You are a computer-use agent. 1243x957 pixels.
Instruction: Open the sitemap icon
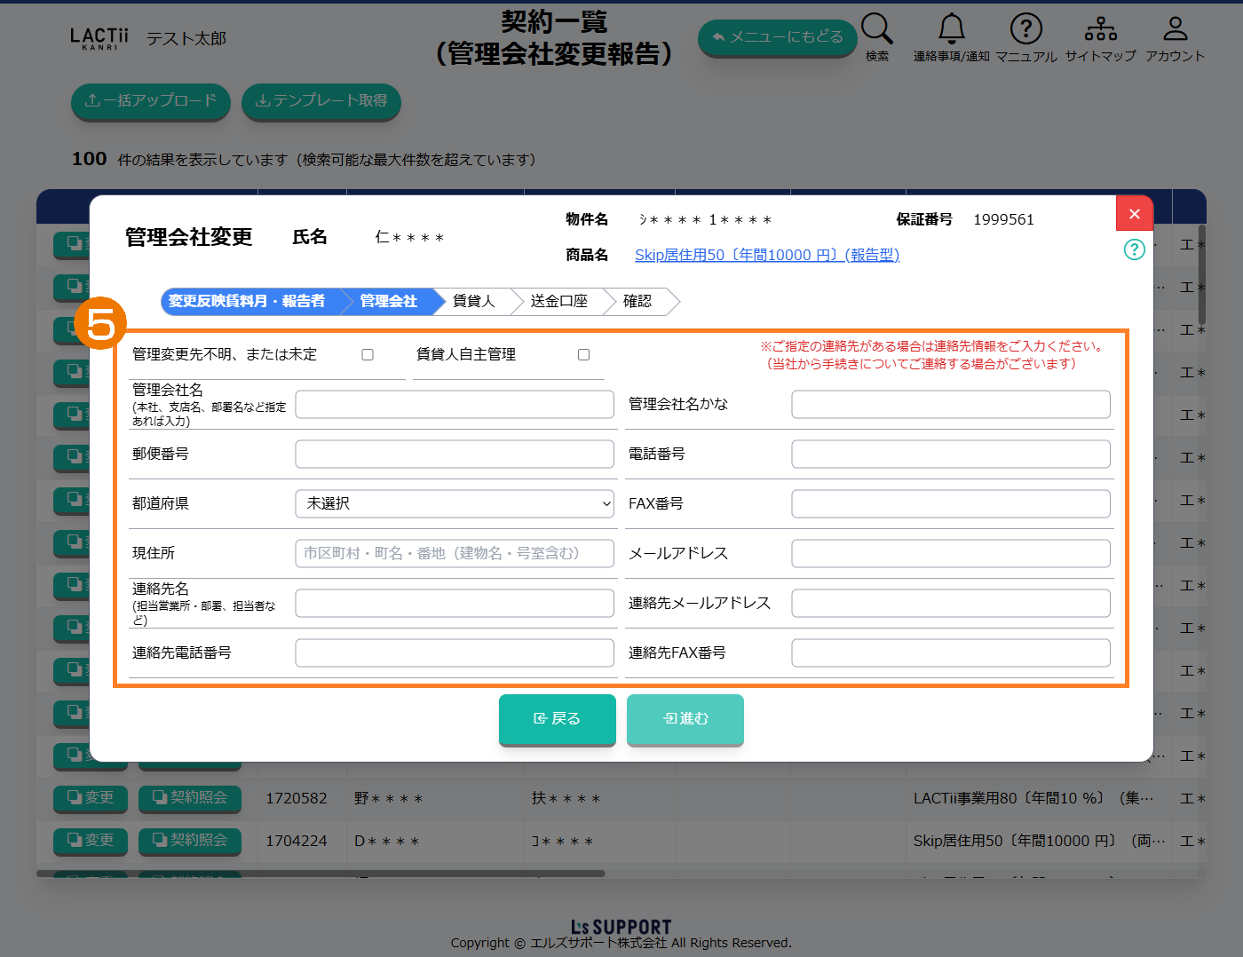1100,30
